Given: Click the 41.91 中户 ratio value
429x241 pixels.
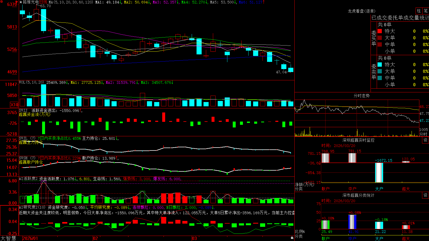Looking at the screenshot, I should (353, 232).
